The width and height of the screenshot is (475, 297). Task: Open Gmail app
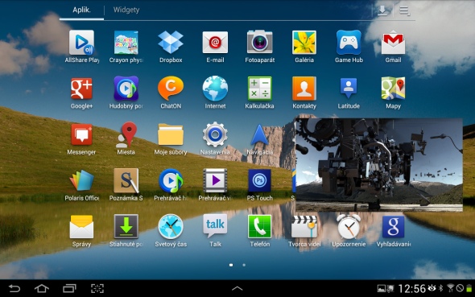(x=393, y=43)
